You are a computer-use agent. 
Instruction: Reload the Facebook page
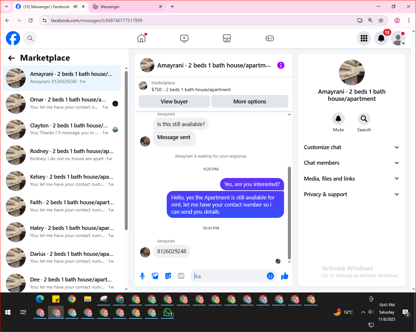pos(31,20)
